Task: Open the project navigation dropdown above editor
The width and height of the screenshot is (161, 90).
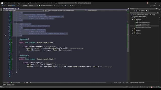Action: click(x=23, y=10)
